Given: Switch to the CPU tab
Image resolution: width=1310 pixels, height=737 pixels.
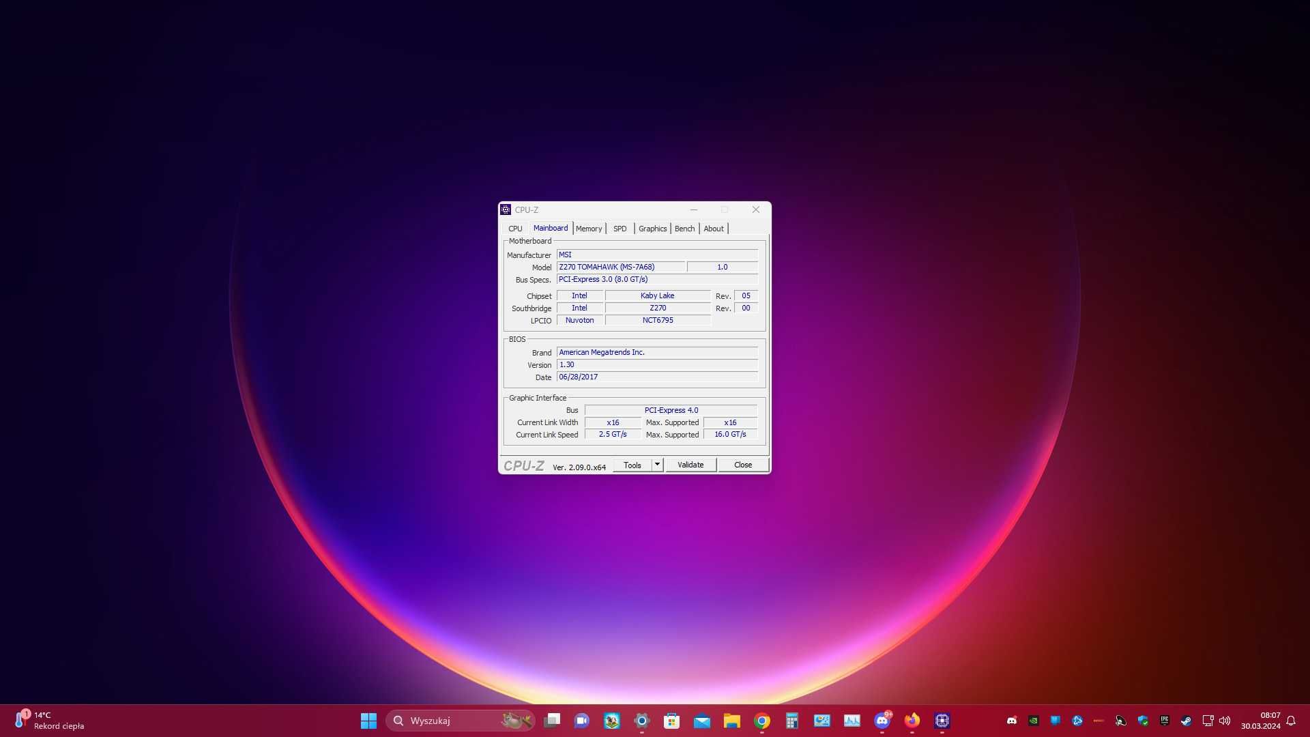Looking at the screenshot, I should pyautogui.click(x=515, y=229).
